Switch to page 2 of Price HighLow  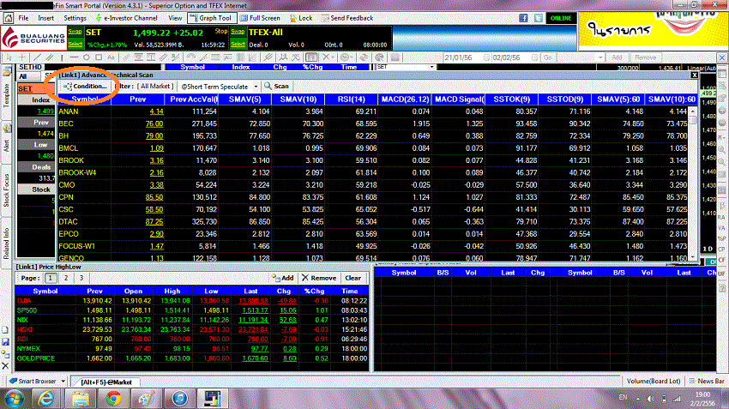(x=66, y=278)
